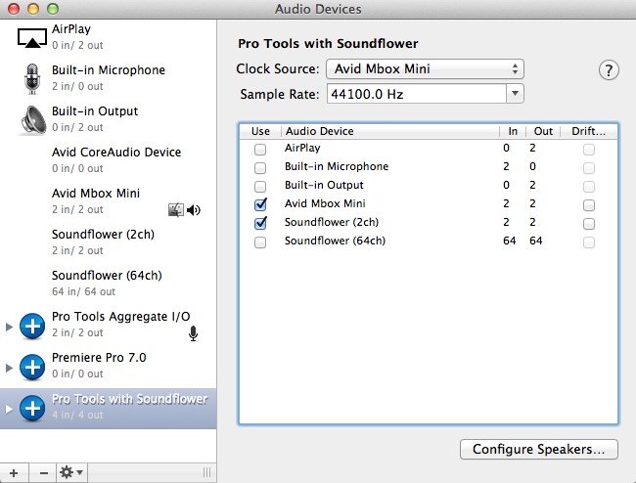Image resolution: width=636 pixels, height=483 pixels.
Task: Click the sidebar resize grip handle
Action: pyautogui.click(x=206, y=473)
